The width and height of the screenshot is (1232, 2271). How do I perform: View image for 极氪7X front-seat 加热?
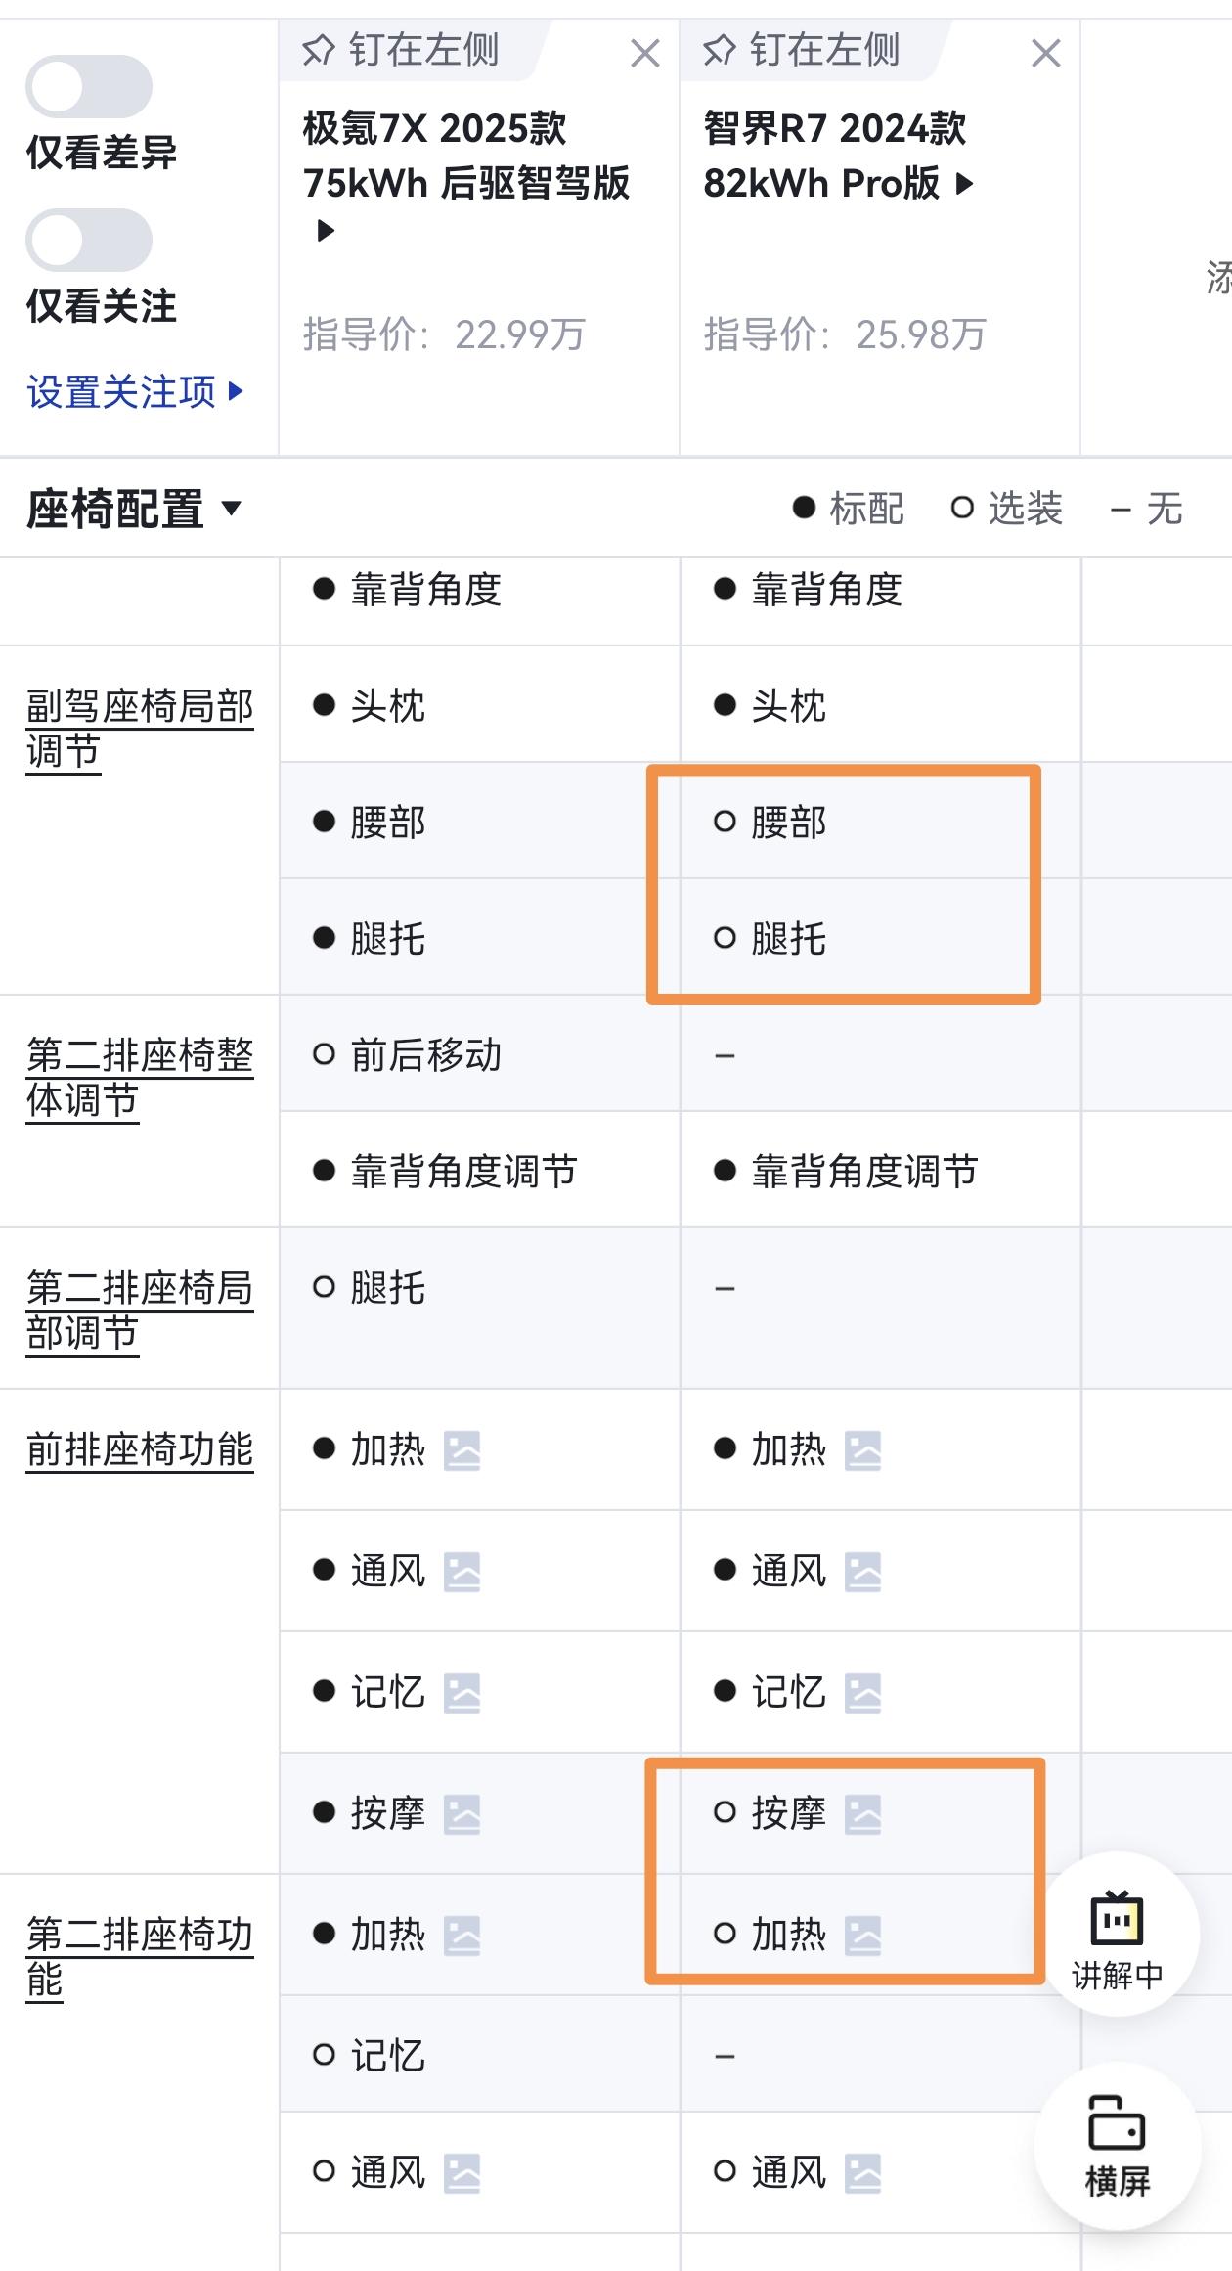point(462,1450)
